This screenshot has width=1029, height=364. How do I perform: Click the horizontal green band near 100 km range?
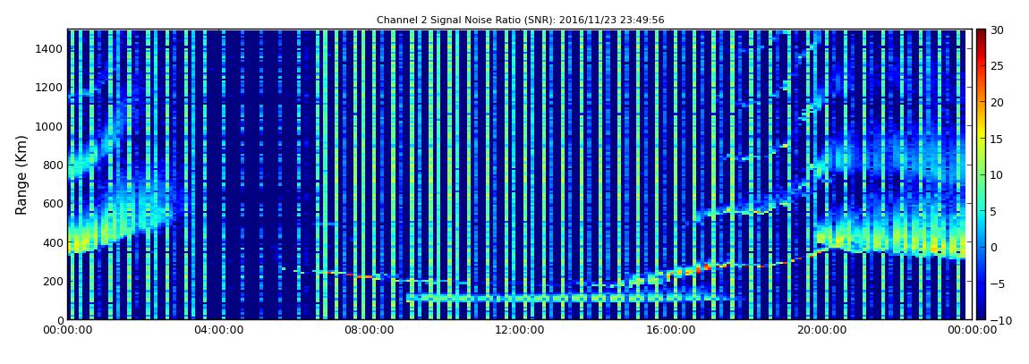570,298
